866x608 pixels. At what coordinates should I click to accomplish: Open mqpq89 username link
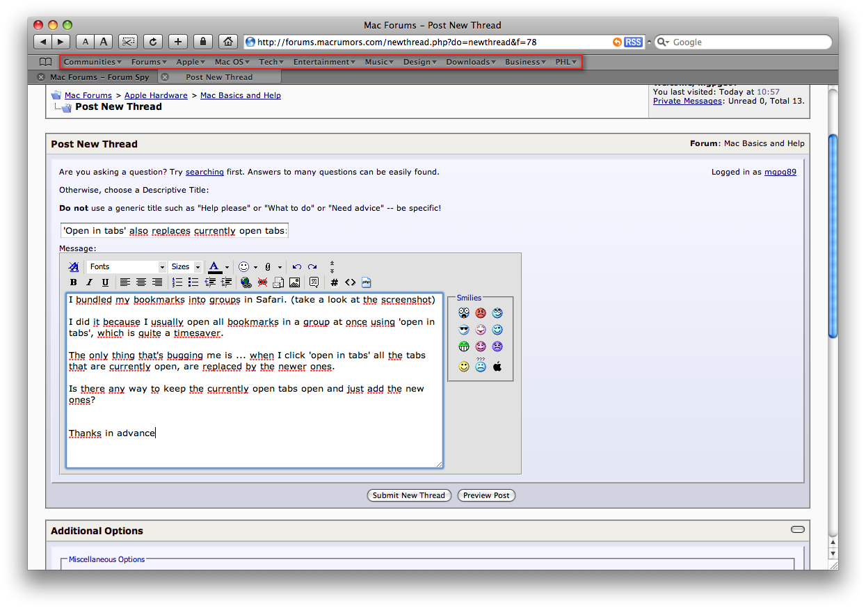(780, 172)
